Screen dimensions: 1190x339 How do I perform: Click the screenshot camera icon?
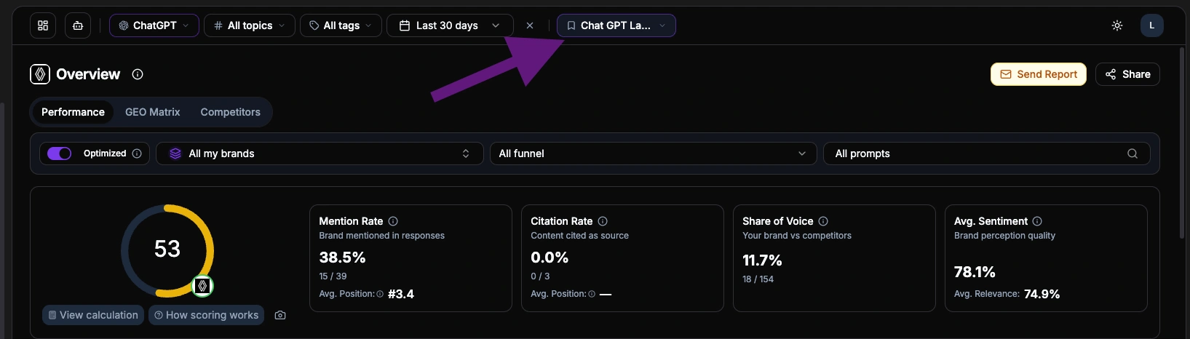pos(280,315)
